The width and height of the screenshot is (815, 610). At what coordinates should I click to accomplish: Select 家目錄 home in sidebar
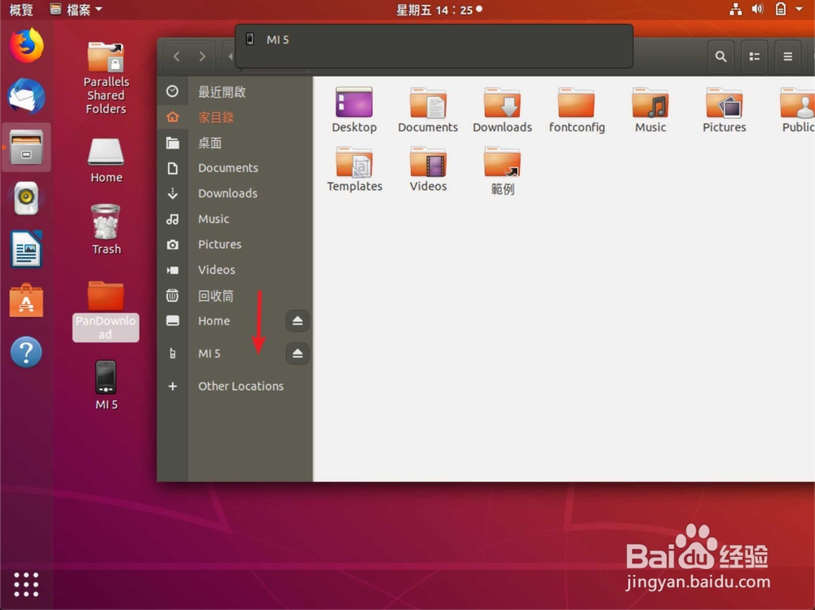pyautogui.click(x=235, y=117)
